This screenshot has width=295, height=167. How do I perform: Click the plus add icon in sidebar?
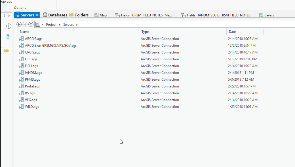point(9,26)
